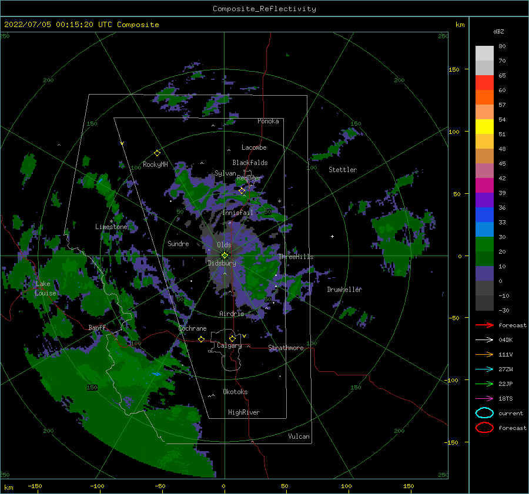Click the Sylvan label
The height and width of the screenshot is (494, 529).
click(x=225, y=173)
